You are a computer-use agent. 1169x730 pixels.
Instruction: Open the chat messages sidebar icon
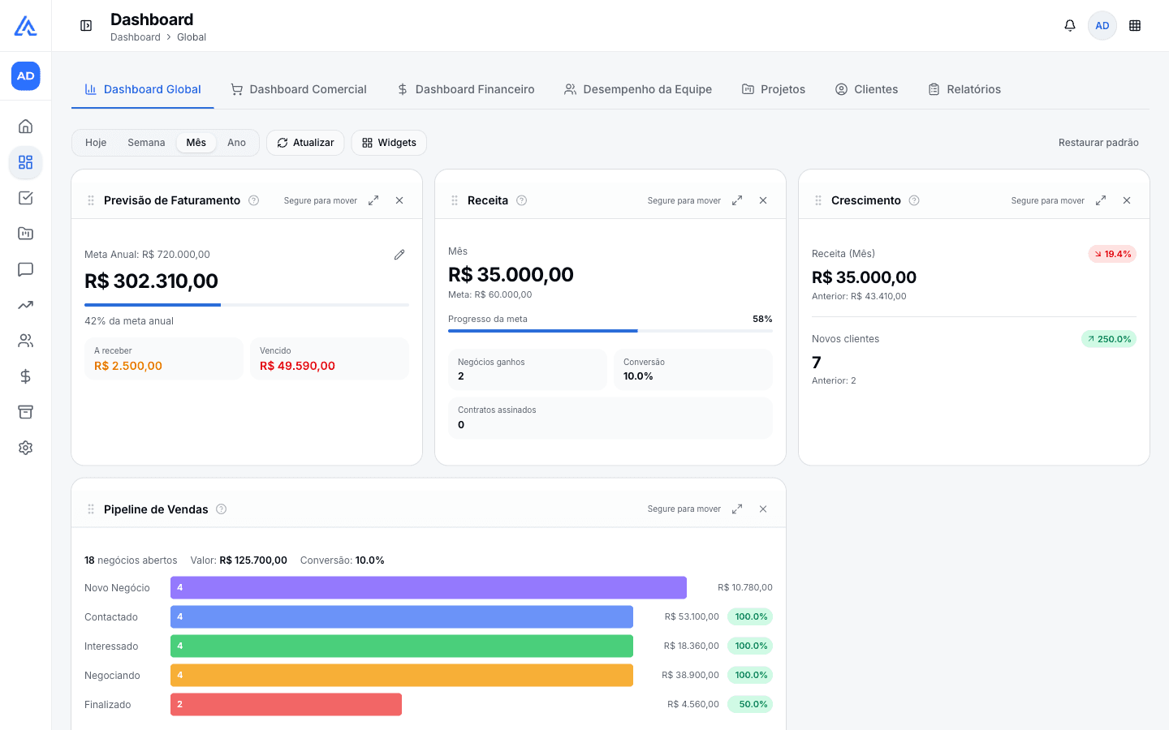[x=26, y=269]
